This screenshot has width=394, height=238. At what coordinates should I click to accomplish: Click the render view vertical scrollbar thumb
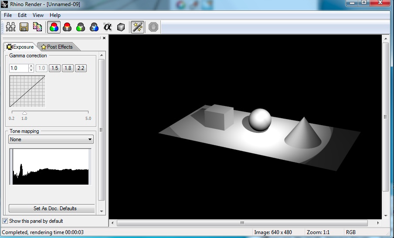coord(385,117)
